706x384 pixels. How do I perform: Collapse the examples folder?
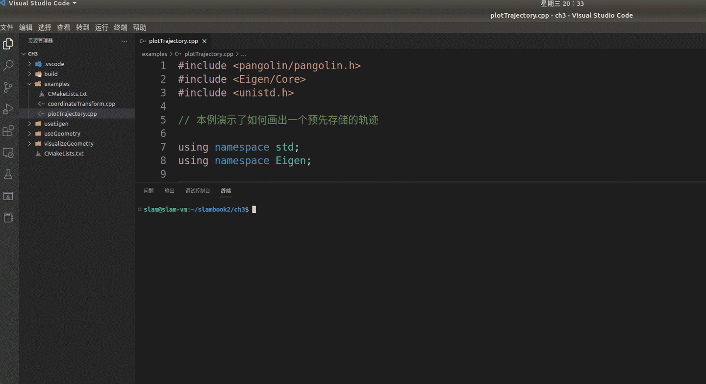point(29,84)
